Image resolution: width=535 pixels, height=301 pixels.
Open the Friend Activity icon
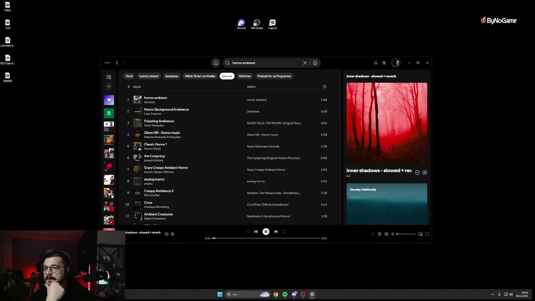[x=384, y=63]
